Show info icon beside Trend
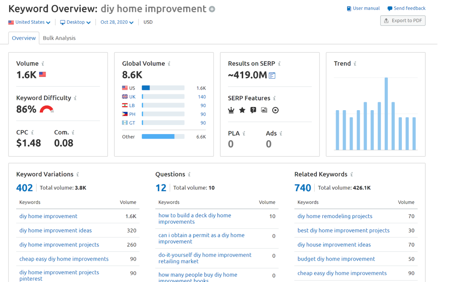Screen dimensions: 454x282 (355, 63)
